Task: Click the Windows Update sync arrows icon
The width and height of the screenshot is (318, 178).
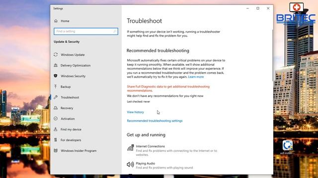Action: tap(56, 54)
